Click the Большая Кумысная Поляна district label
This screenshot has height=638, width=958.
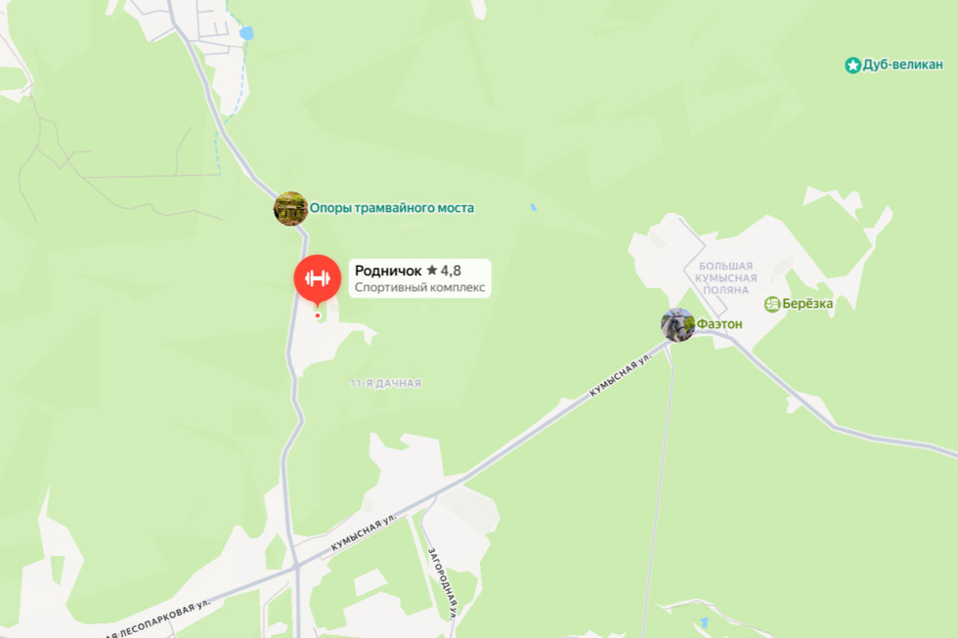coord(725,277)
